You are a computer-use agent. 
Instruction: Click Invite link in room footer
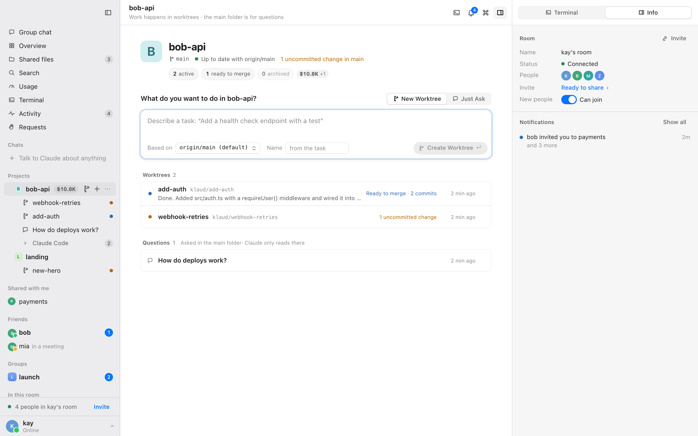click(x=102, y=407)
